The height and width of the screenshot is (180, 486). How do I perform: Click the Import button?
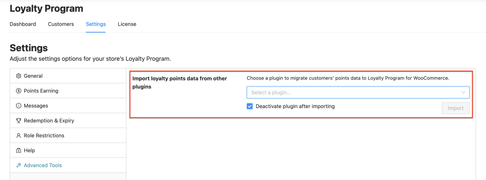pyautogui.click(x=456, y=108)
